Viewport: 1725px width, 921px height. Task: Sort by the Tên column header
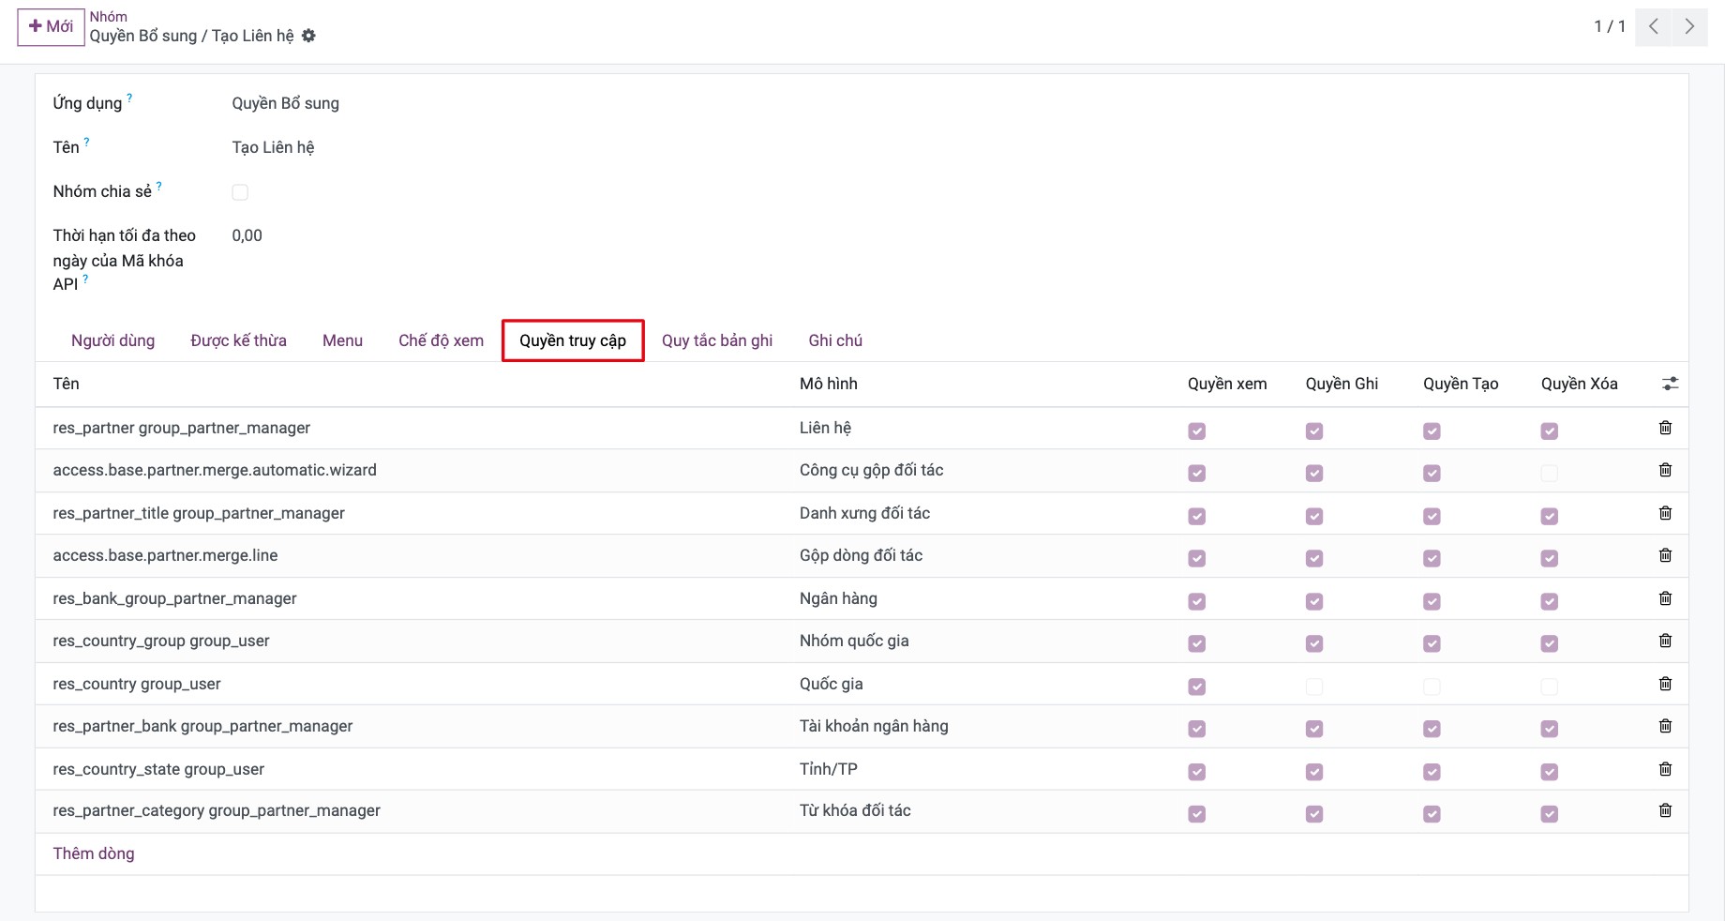[67, 384]
